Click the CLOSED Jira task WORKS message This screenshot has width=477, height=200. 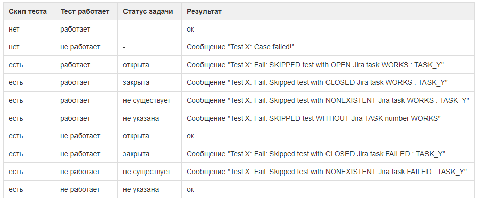click(x=317, y=82)
